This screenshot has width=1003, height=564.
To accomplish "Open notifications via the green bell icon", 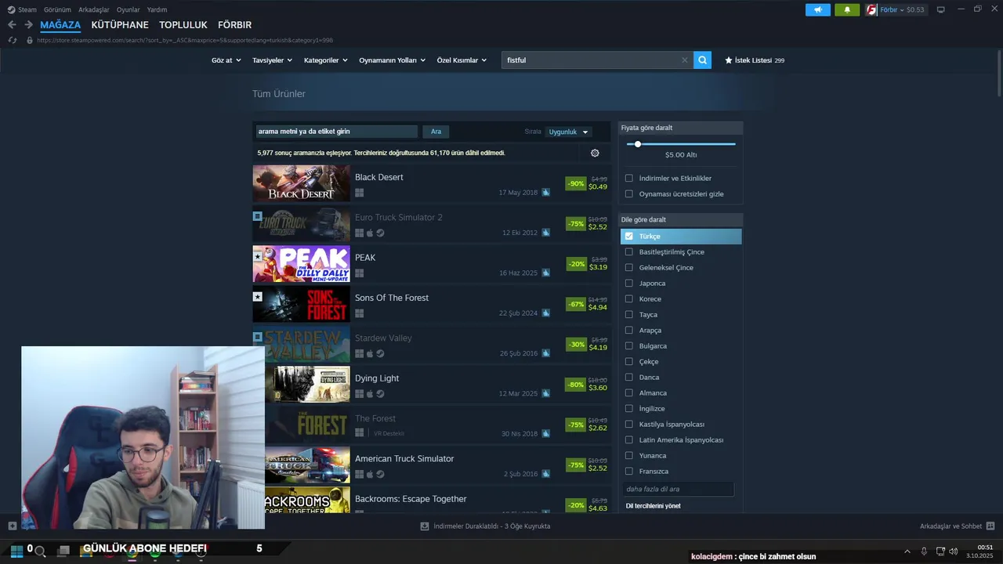I will click(847, 9).
